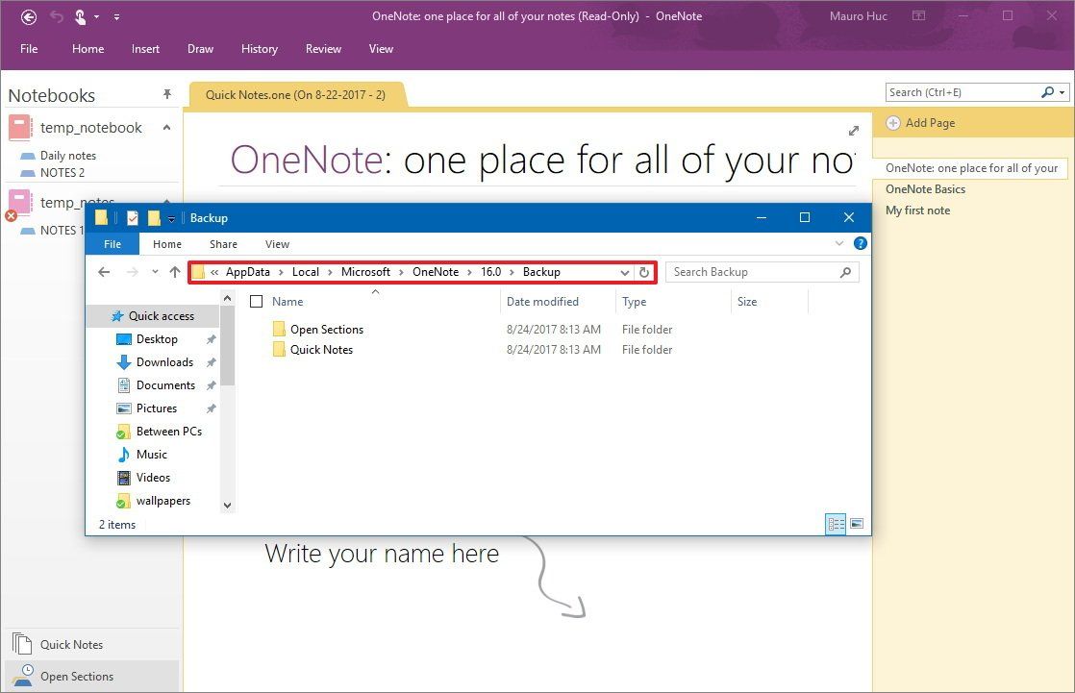Switch to the Draw tab
The image size is (1075, 693).
(x=200, y=49)
